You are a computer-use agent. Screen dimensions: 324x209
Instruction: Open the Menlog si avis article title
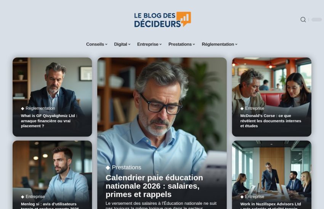pos(50,206)
